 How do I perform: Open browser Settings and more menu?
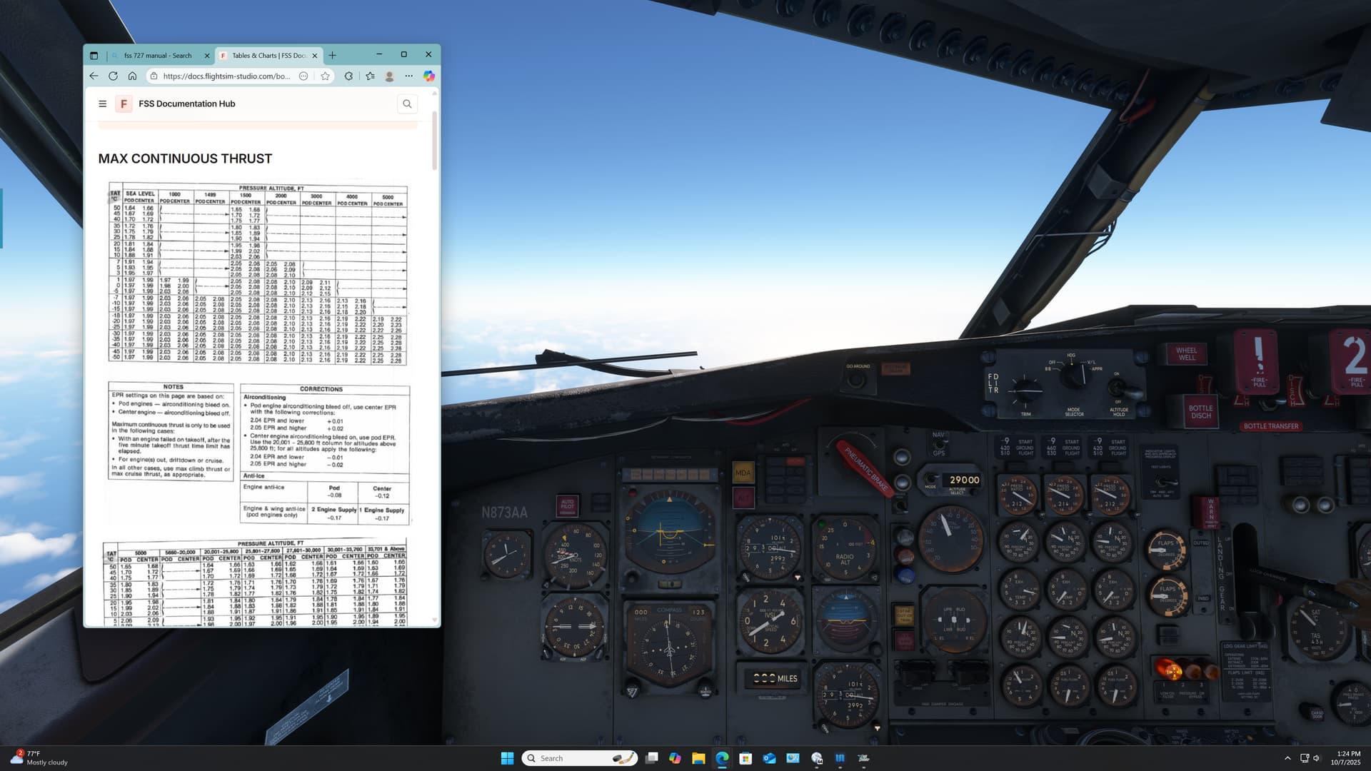click(408, 76)
